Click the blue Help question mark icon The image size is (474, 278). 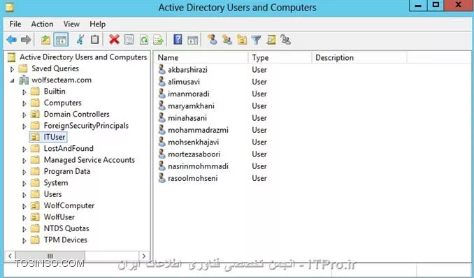(x=178, y=40)
